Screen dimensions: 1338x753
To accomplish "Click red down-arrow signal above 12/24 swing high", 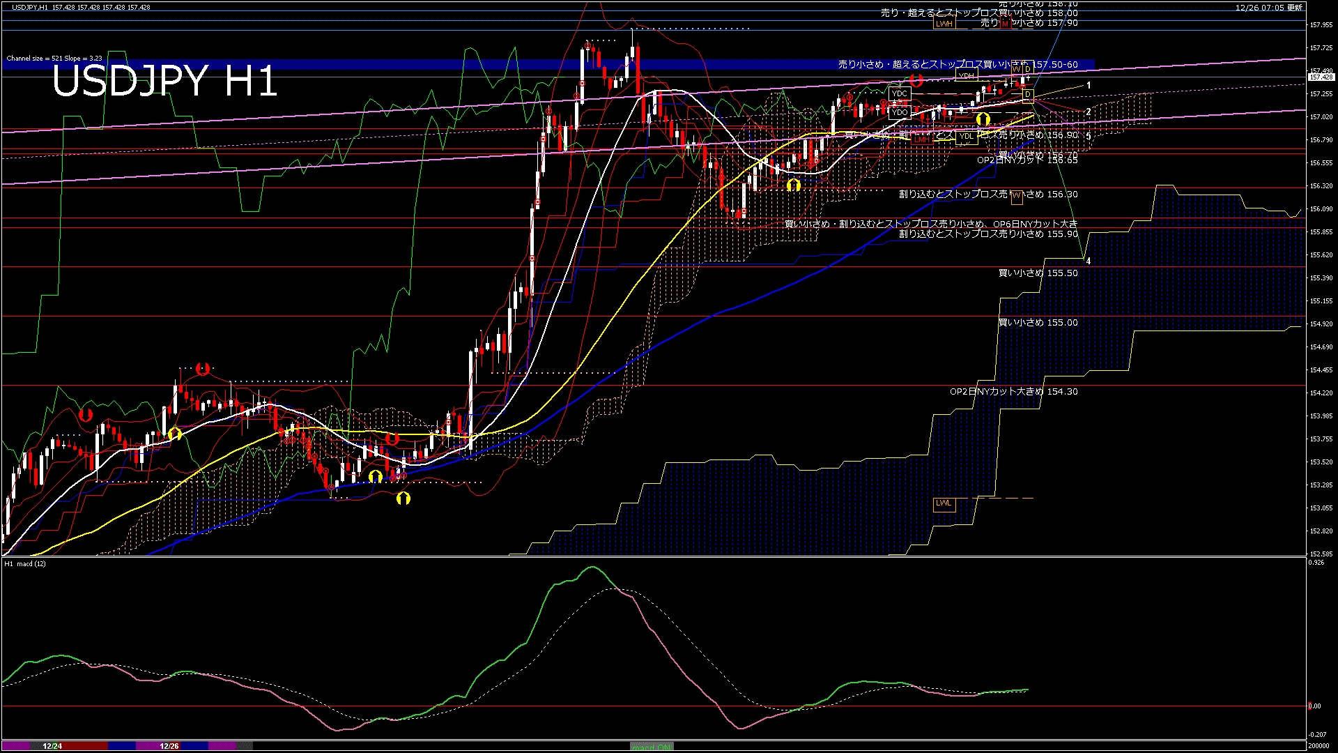I will (203, 368).
